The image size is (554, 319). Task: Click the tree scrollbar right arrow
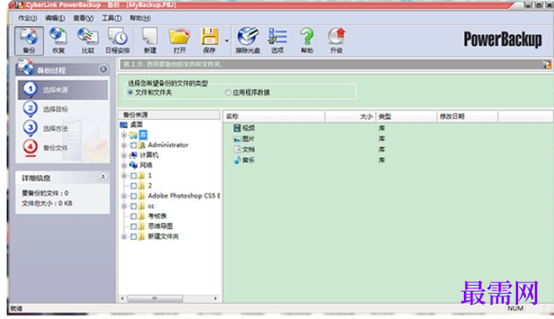click(x=215, y=298)
